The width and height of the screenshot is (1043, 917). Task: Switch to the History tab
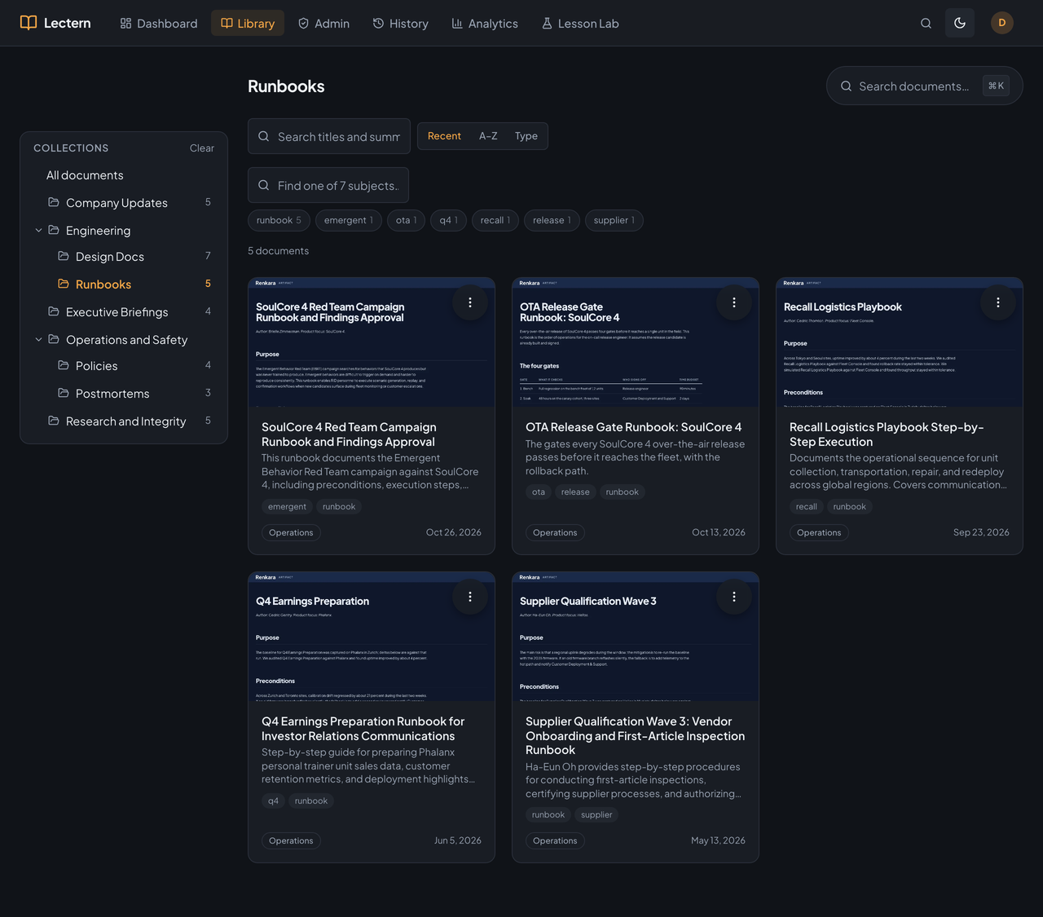click(x=400, y=24)
